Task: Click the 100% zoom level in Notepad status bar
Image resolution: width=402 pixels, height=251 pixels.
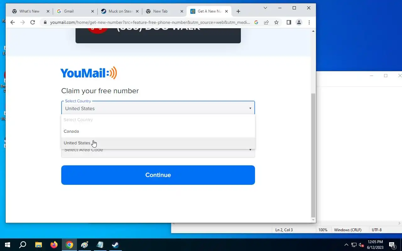Action: point(323,230)
